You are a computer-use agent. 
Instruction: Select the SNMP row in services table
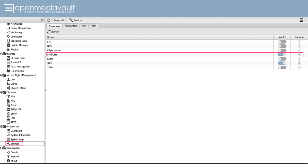(177, 59)
